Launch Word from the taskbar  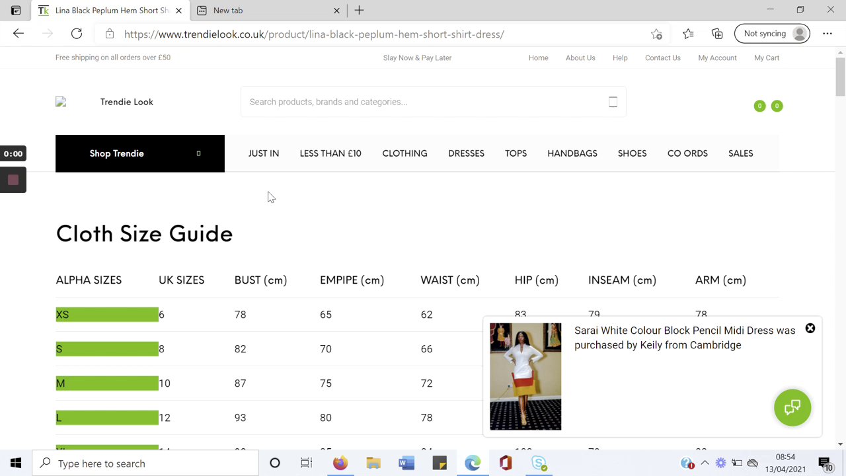[406, 463]
